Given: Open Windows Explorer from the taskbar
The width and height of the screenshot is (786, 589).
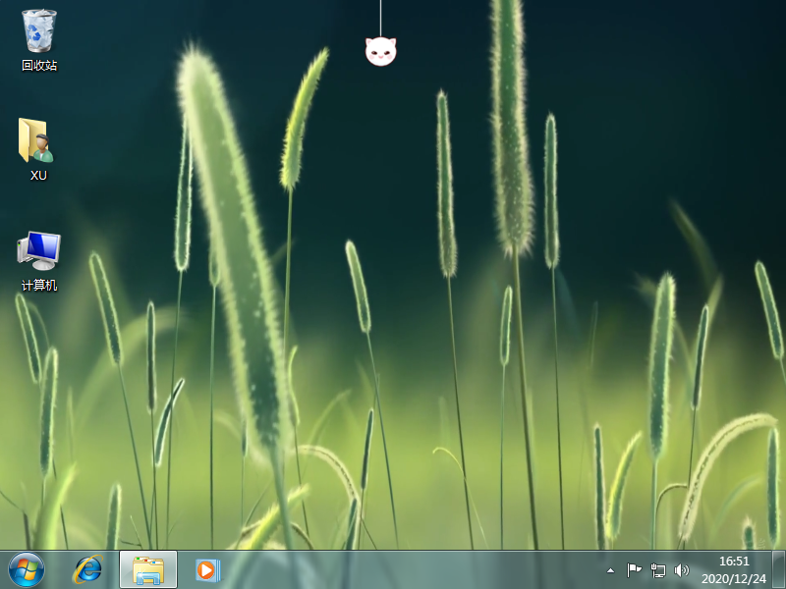Looking at the screenshot, I should pyautogui.click(x=148, y=569).
